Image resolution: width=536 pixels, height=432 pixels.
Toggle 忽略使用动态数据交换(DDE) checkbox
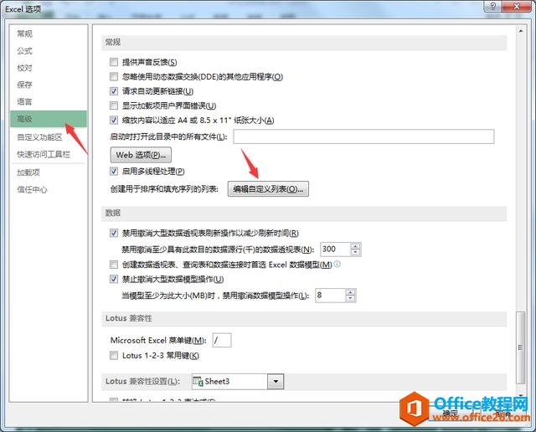click(x=114, y=76)
